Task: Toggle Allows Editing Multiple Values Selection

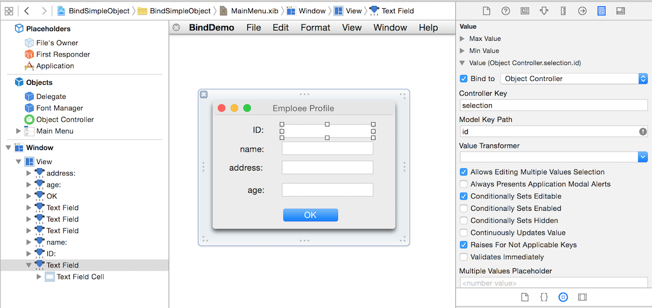Action: (x=463, y=172)
